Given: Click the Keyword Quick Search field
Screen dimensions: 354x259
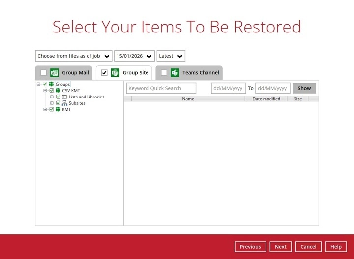Looking at the screenshot, I should (161, 88).
